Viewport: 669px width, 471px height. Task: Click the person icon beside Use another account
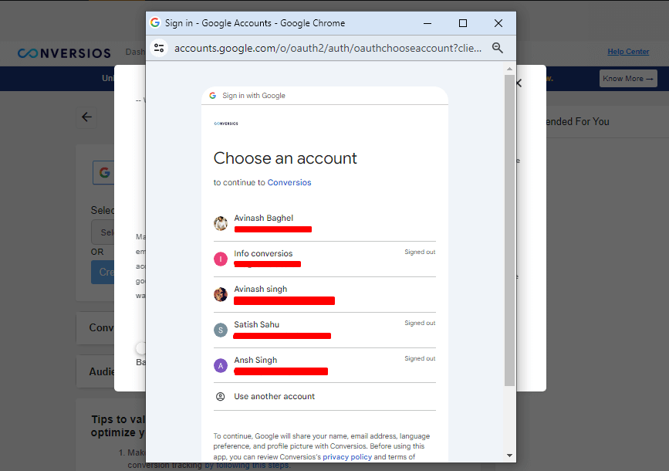(220, 397)
